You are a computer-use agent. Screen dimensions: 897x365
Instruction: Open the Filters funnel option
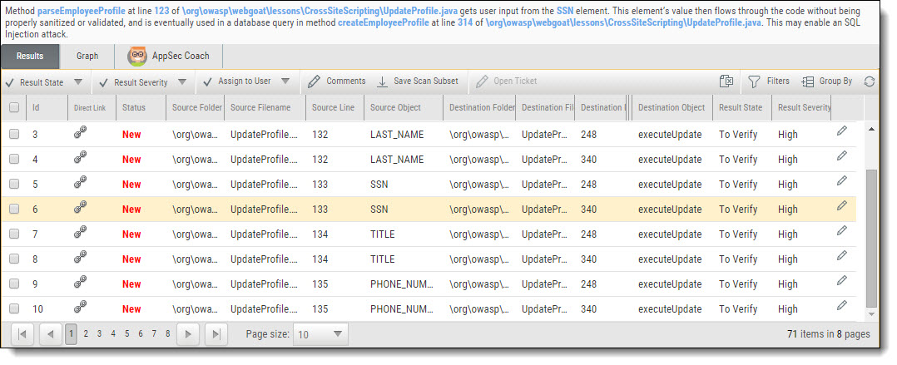point(768,81)
